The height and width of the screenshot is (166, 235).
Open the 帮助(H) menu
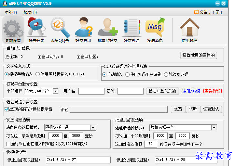30,12
